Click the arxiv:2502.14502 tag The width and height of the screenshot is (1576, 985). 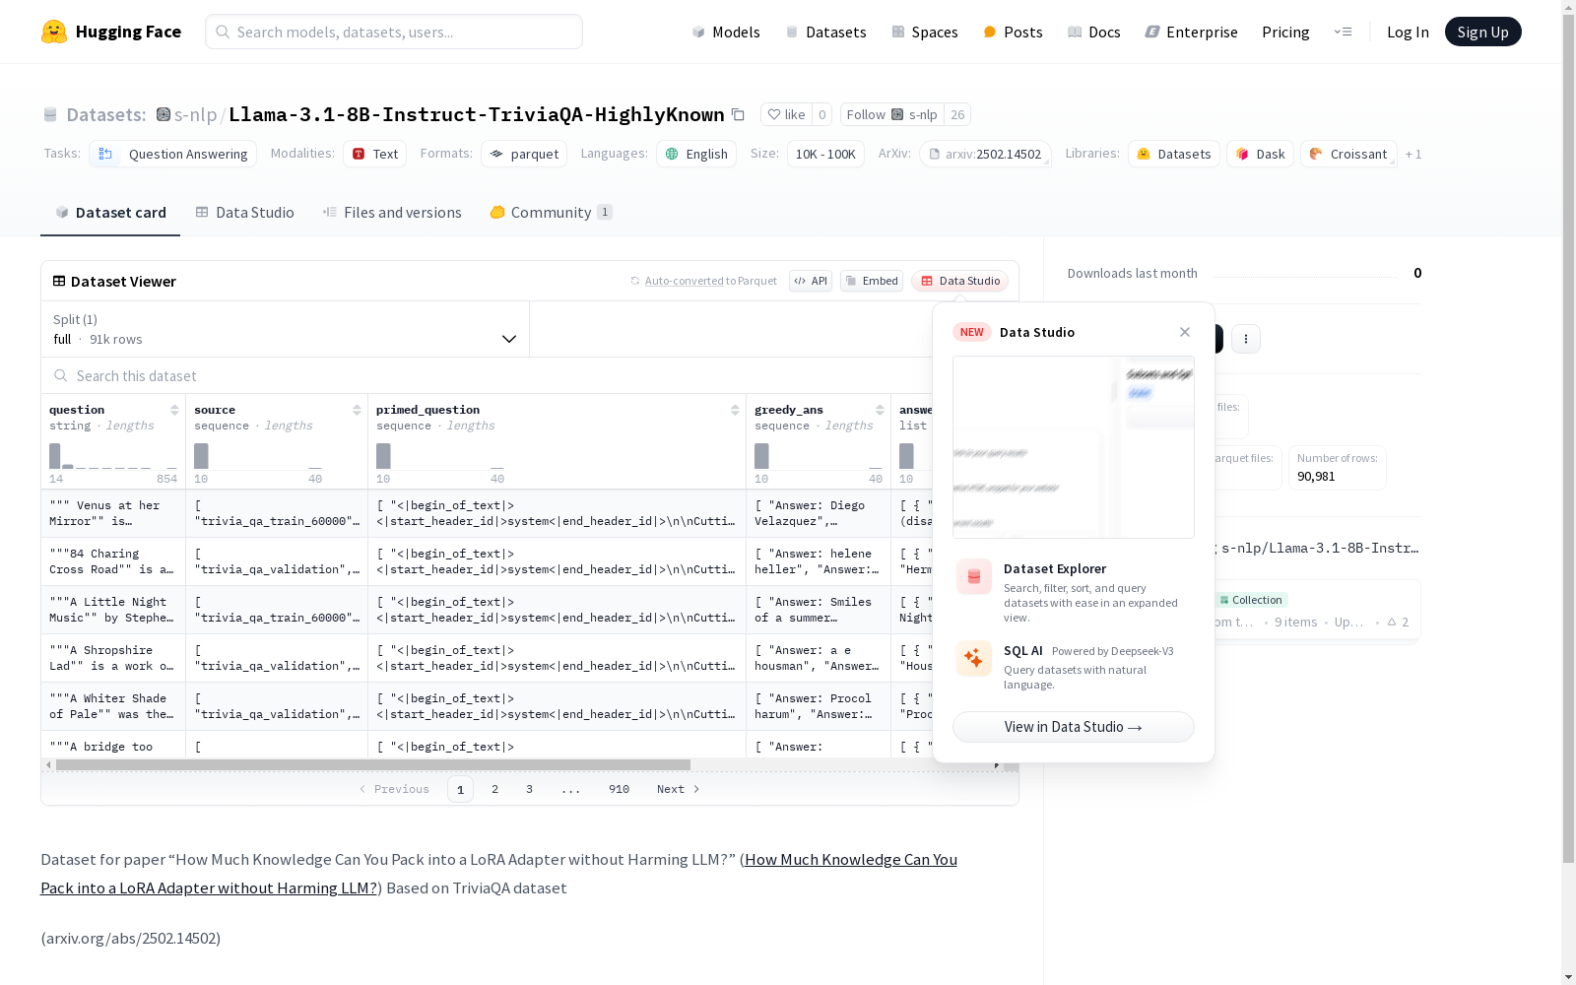tap(985, 154)
